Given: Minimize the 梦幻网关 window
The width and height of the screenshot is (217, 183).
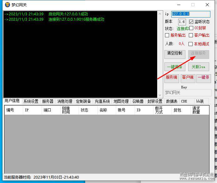Looking at the screenshot, I should point(179,5).
